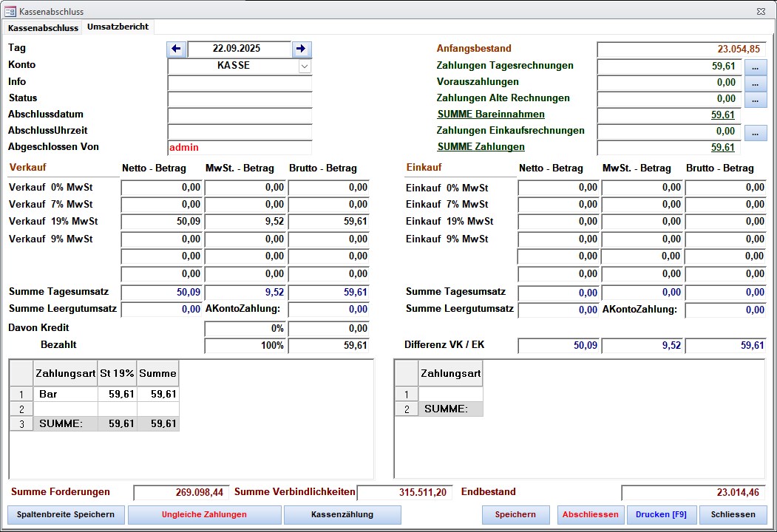Screen dimensions: 777x532
Task: Go to next day with right arrow
Action: pyautogui.click(x=301, y=50)
